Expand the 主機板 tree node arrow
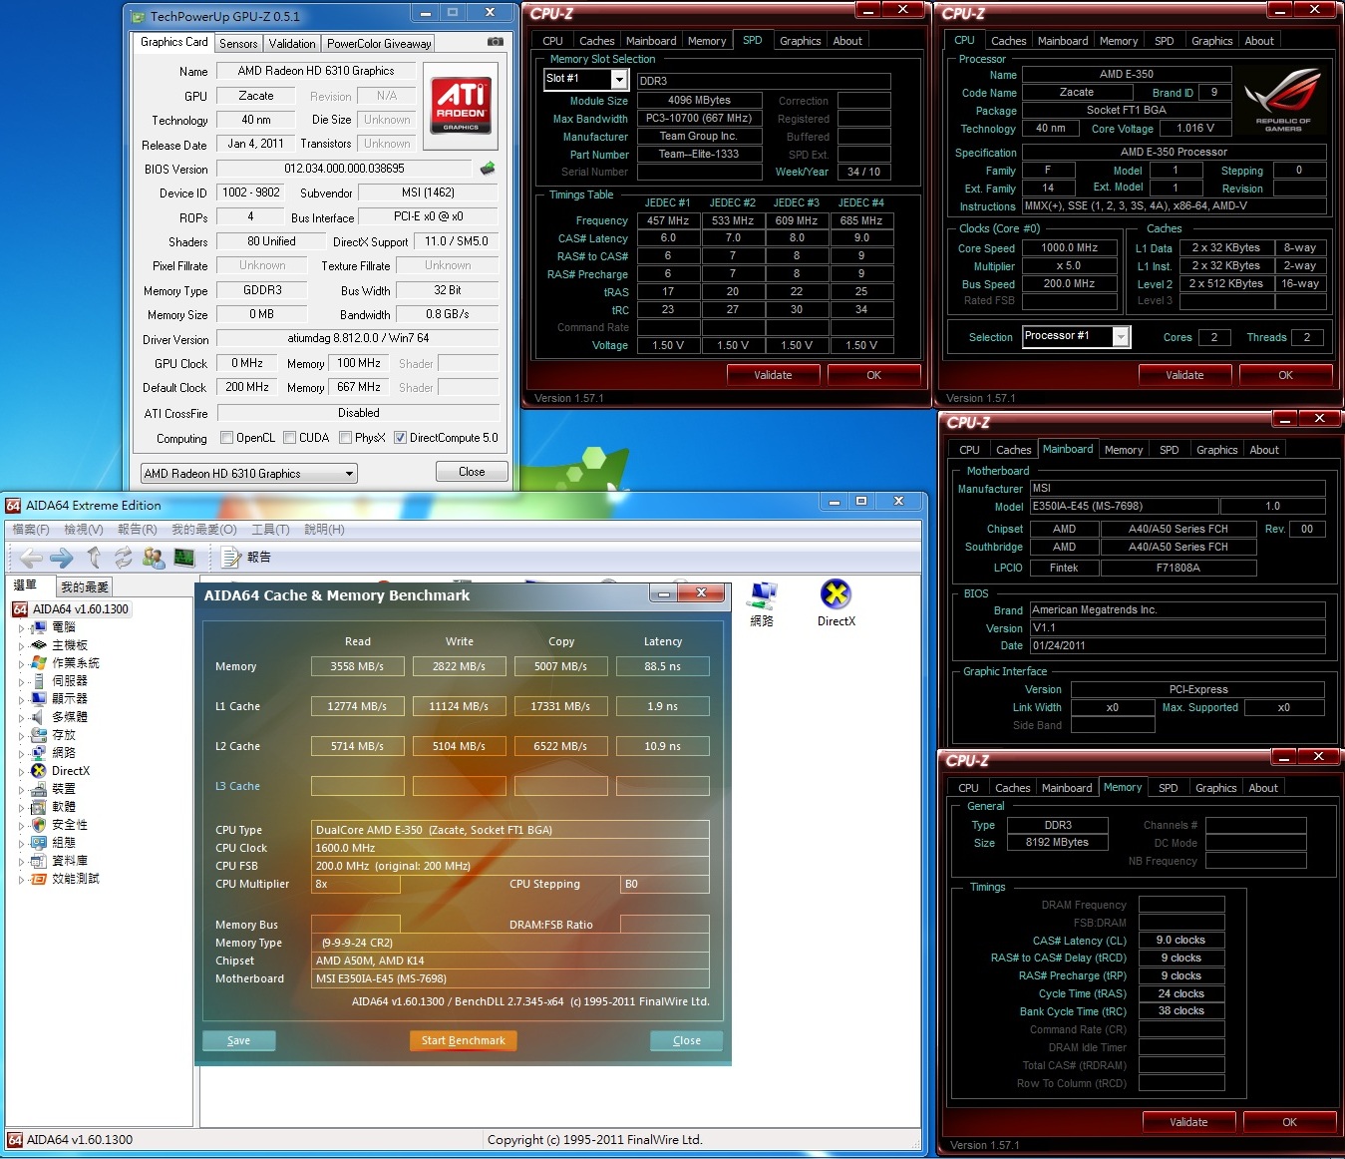Screen dimensions: 1345x1159 pyautogui.click(x=21, y=646)
